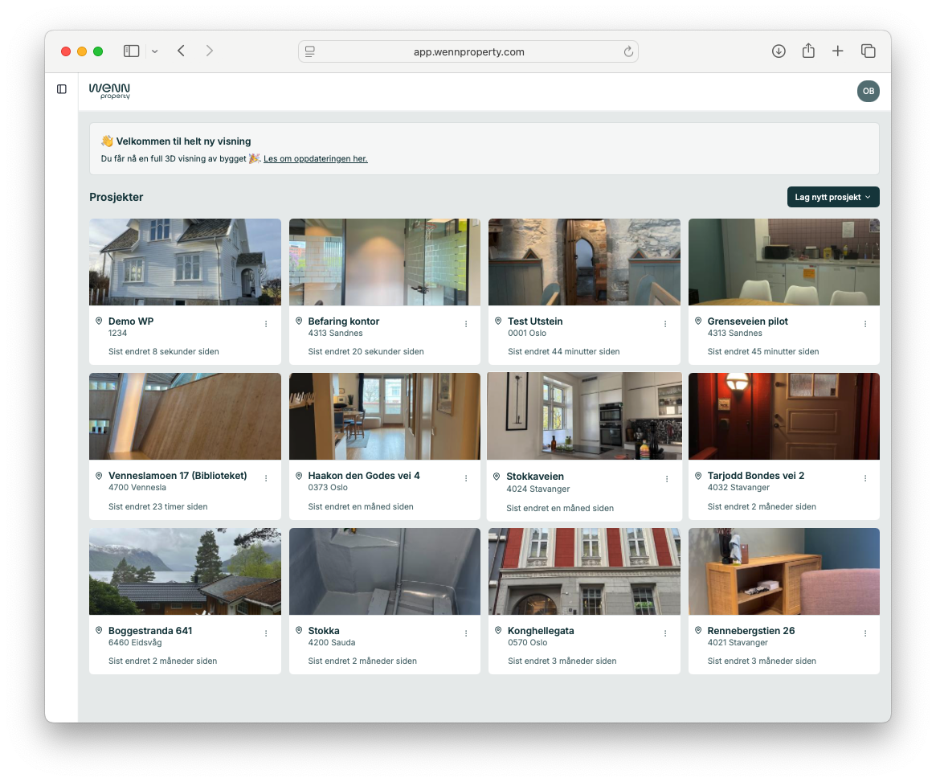Open the Konghellegata building thumbnail

click(584, 571)
